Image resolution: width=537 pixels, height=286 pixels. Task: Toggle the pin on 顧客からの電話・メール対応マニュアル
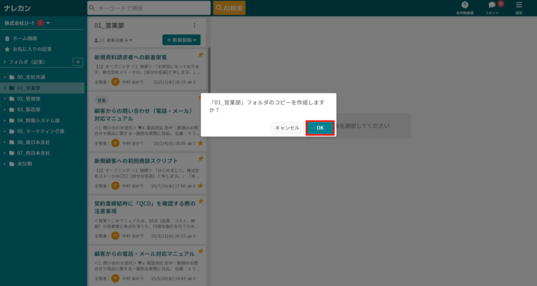coord(201,251)
